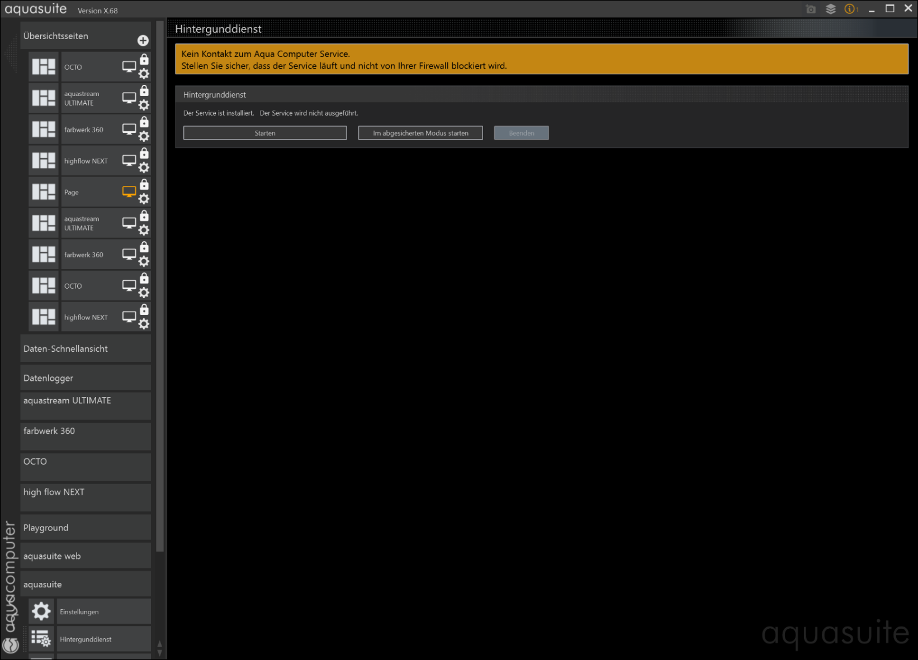Click the status text 'Der Service wird nicht ausgeführt.'

tap(309, 113)
